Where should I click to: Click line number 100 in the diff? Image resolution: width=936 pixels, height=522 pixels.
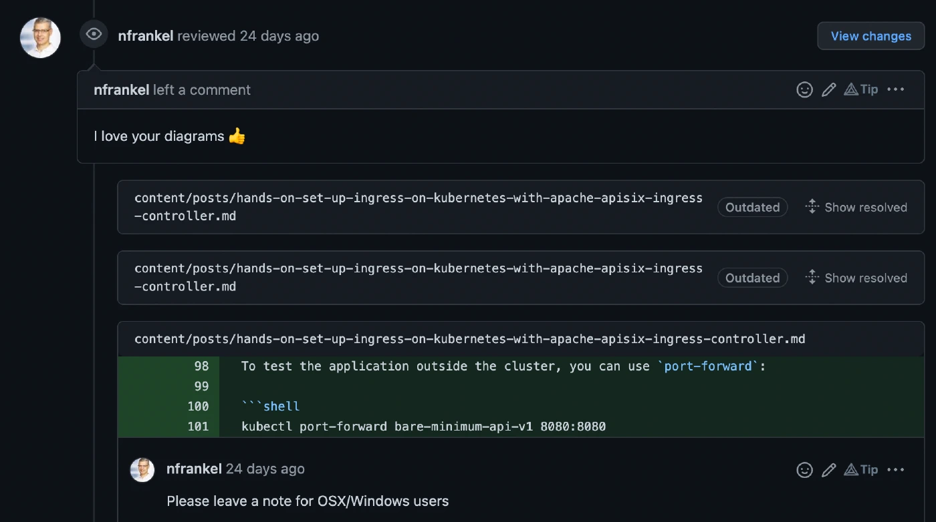pos(198,406)
